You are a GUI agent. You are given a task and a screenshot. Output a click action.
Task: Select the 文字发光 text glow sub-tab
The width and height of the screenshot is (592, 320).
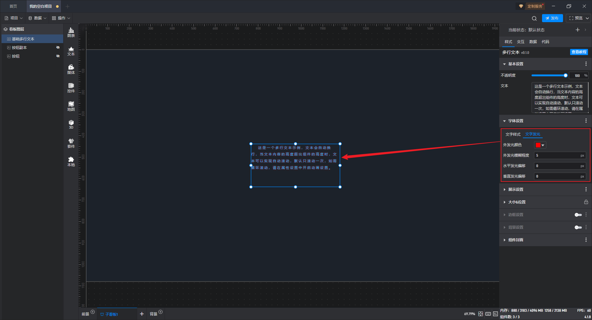tap(532, 134)
